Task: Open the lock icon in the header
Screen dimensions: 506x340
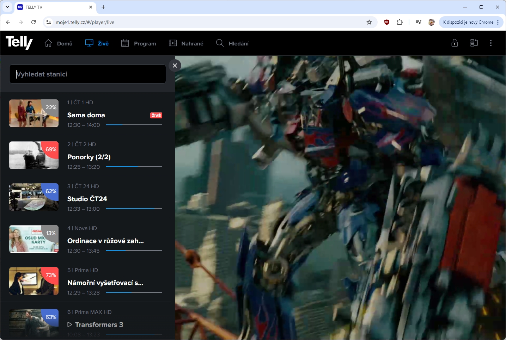Action: pyautogui.click(x=455, y=43)
